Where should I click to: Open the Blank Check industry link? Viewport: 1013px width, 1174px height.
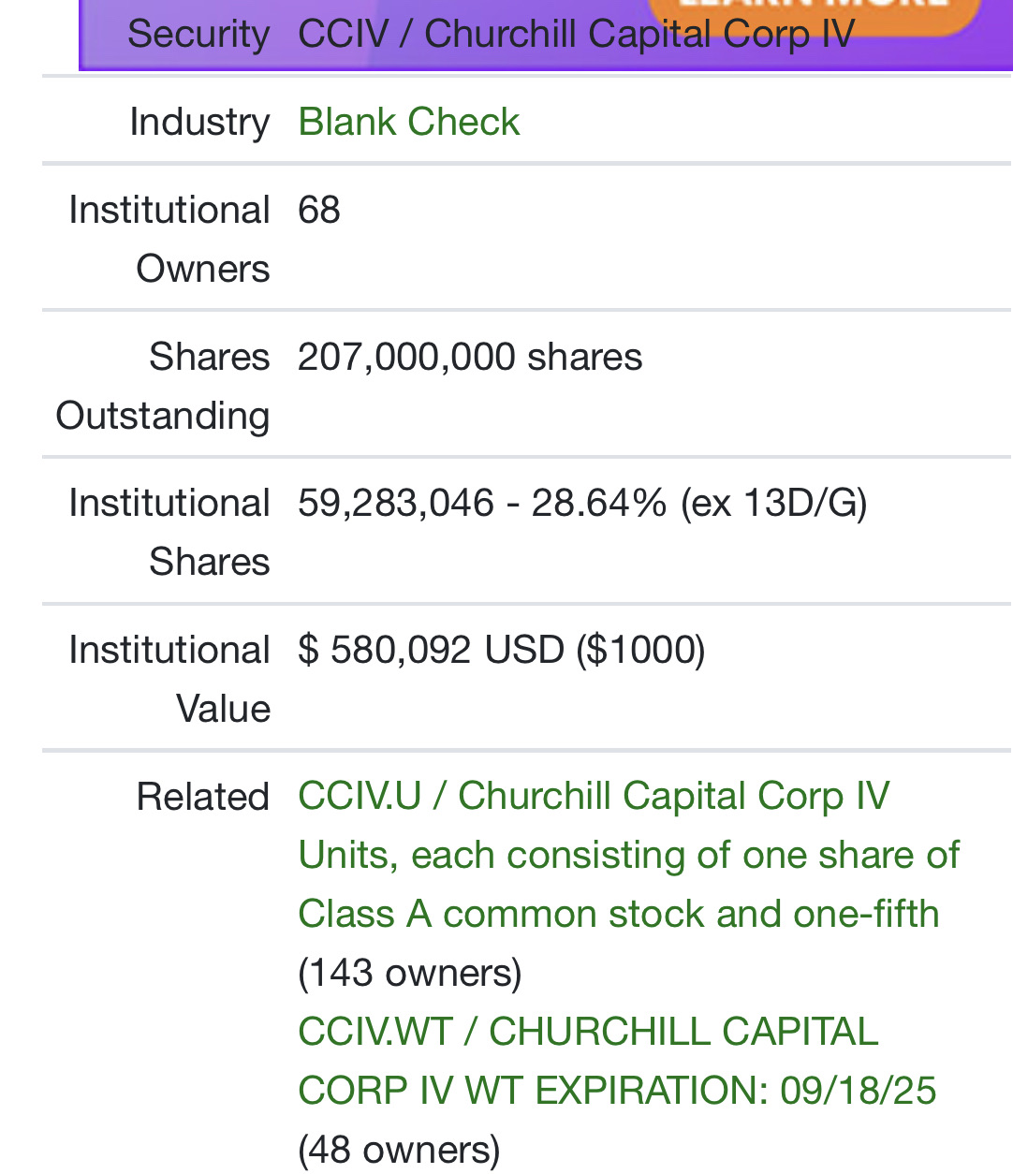(x=408, y=122)
